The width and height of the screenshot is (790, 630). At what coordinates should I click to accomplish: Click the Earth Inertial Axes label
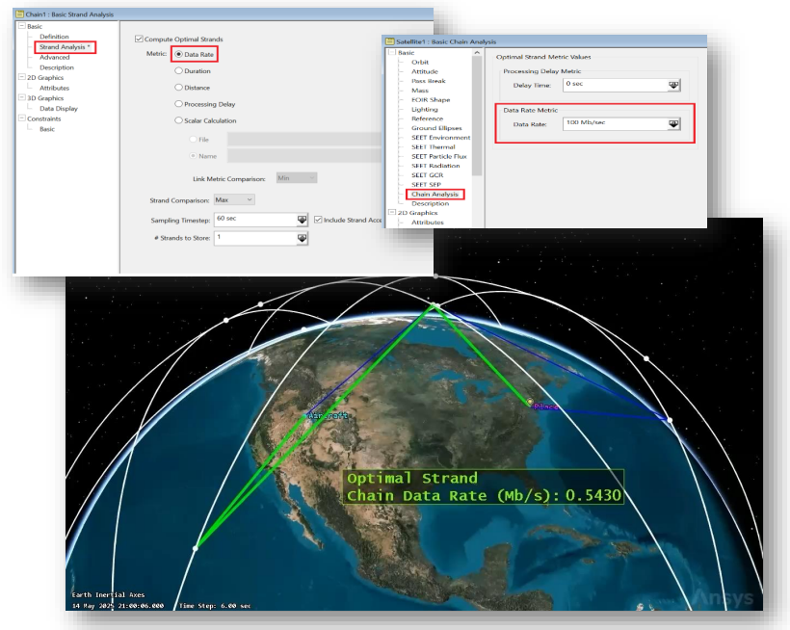[108, 594]
